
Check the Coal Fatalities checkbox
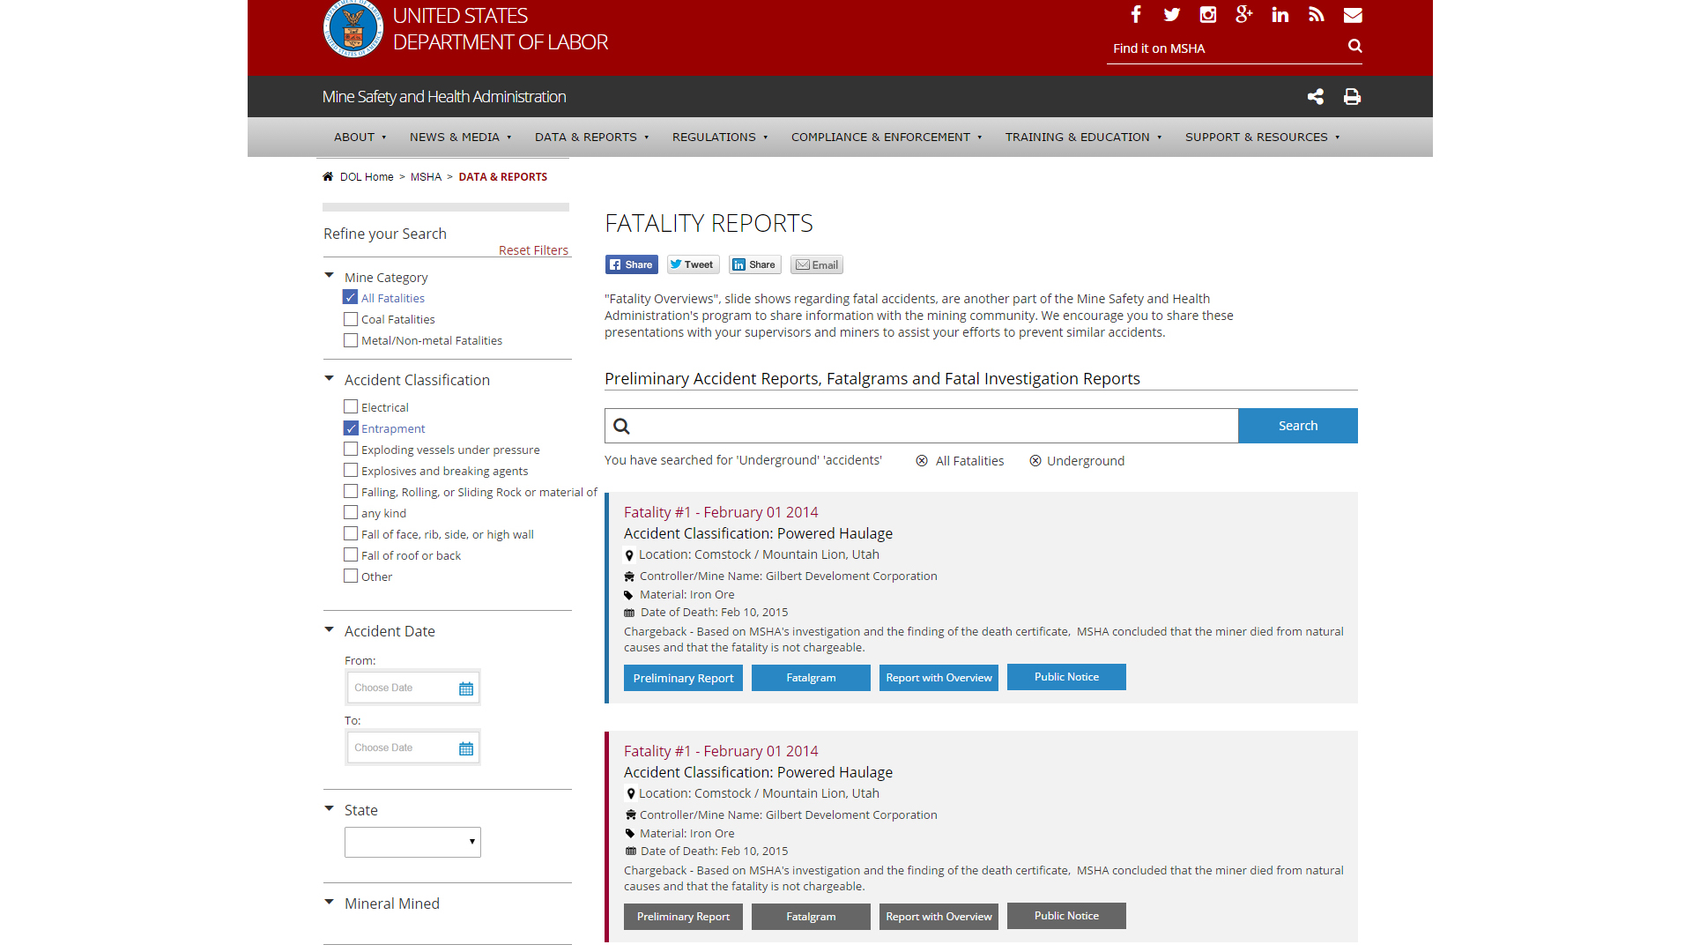[x=351, y=319]
